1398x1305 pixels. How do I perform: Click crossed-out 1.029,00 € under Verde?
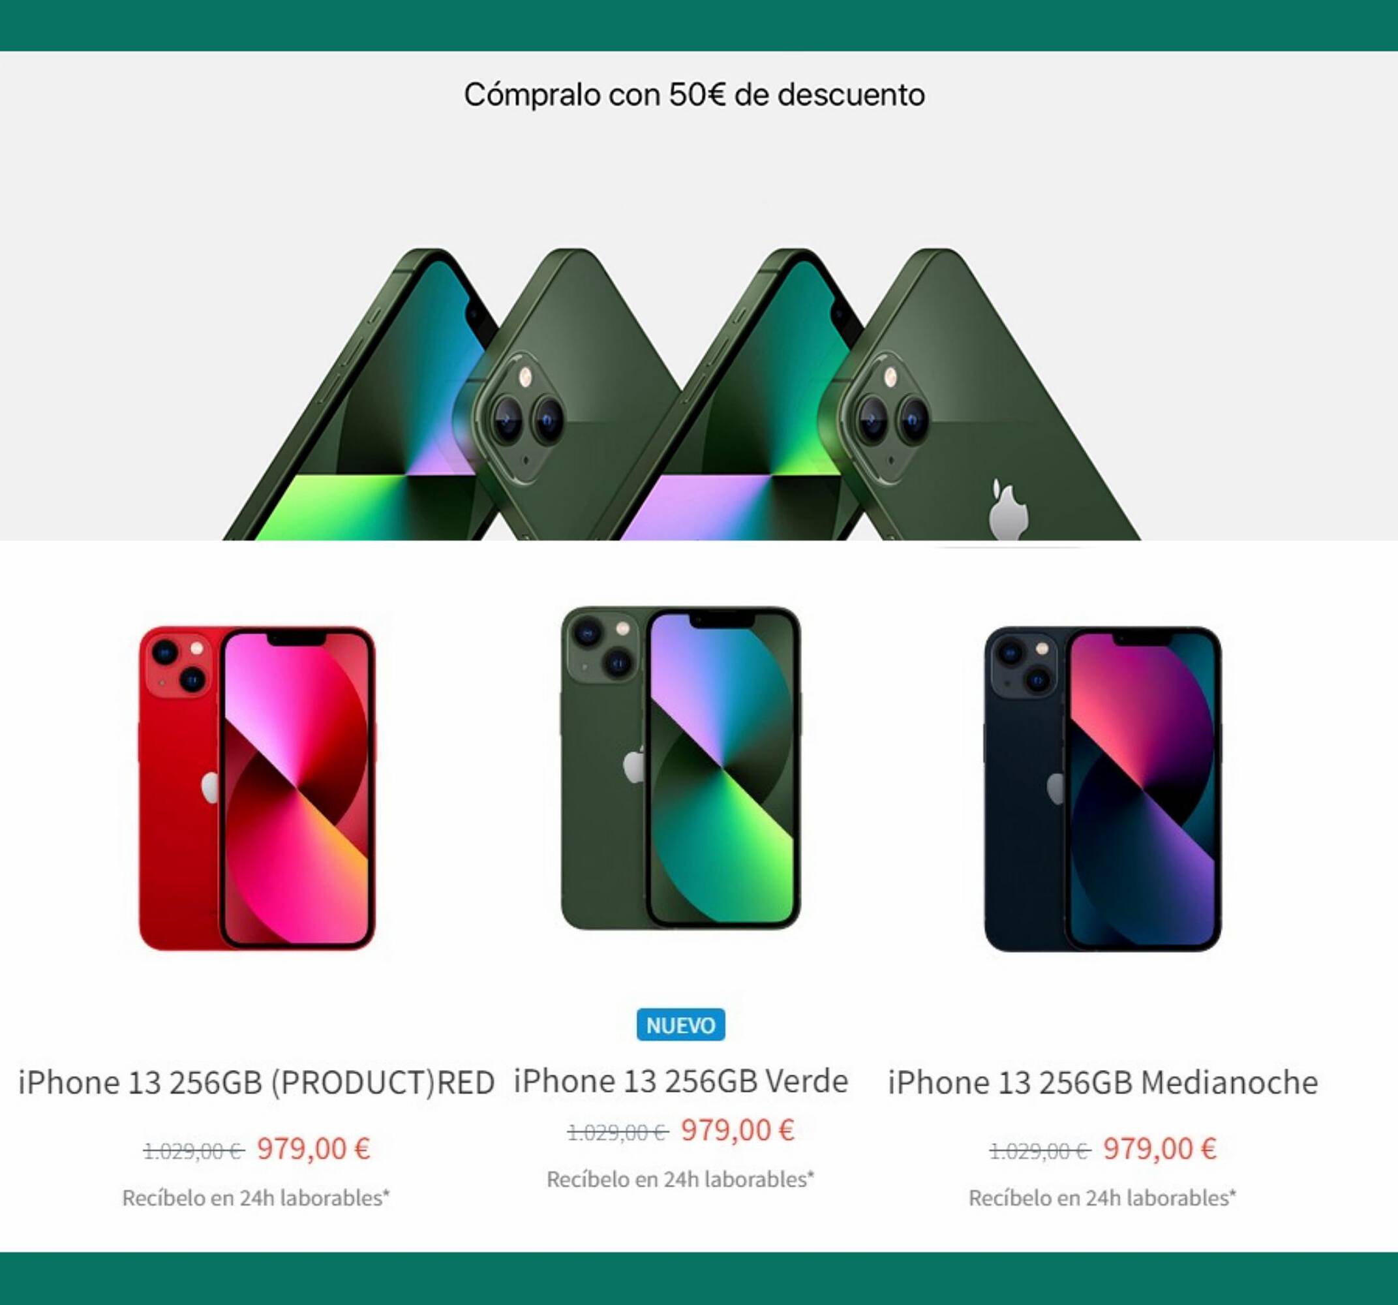[617, 1132]
